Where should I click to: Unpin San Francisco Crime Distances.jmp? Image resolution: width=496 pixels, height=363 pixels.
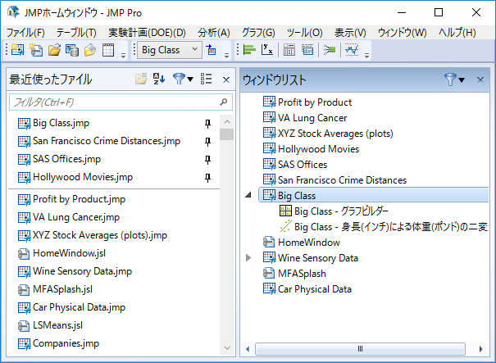[207, 141]
